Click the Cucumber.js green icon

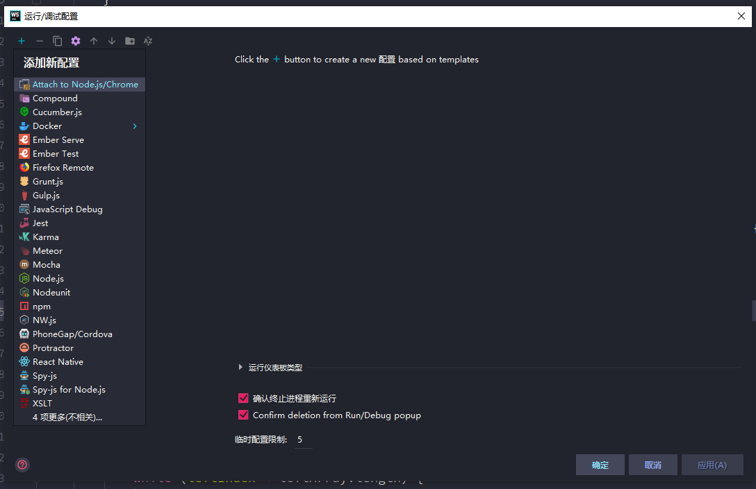24,112
